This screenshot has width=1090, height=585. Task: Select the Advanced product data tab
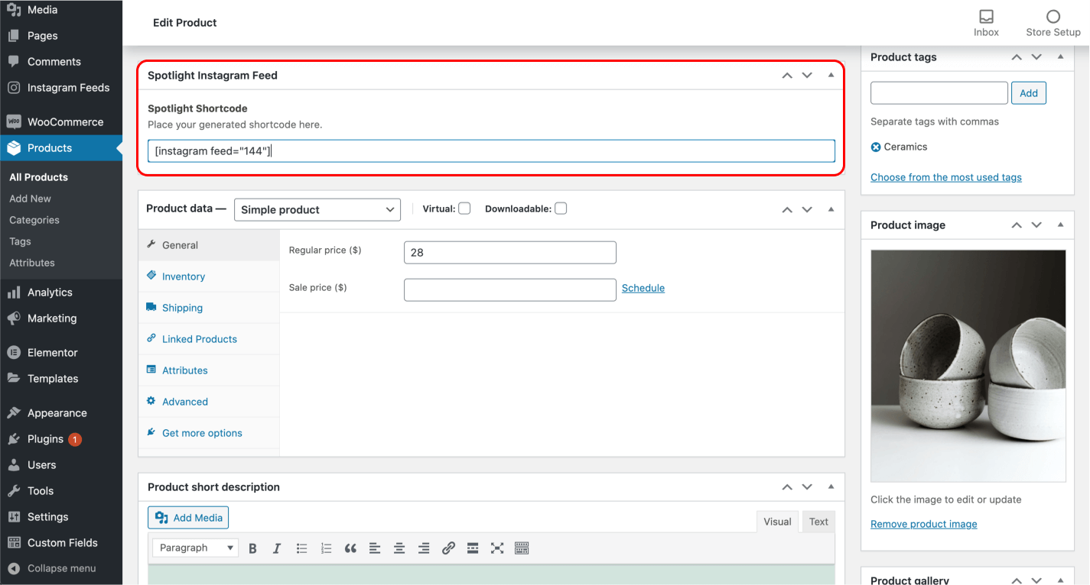(209, 402)
